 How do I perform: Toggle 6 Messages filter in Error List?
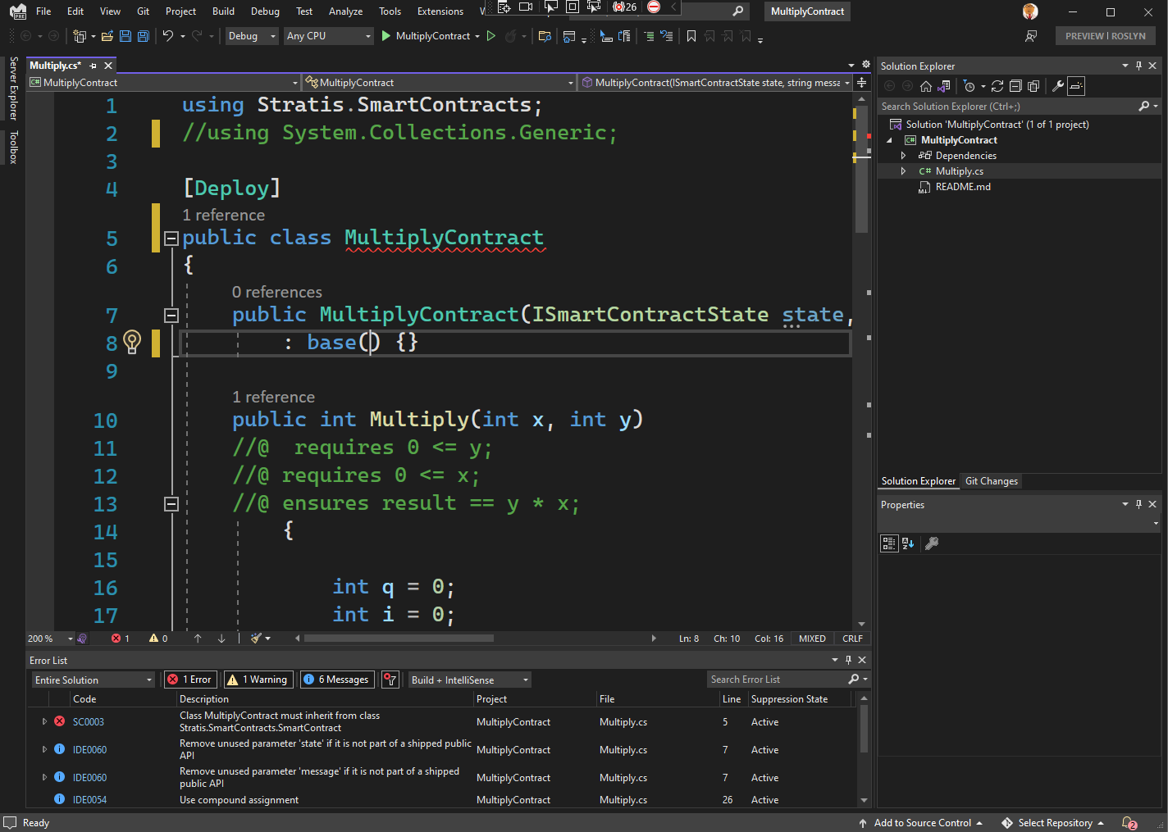click(x=336, y=680)
